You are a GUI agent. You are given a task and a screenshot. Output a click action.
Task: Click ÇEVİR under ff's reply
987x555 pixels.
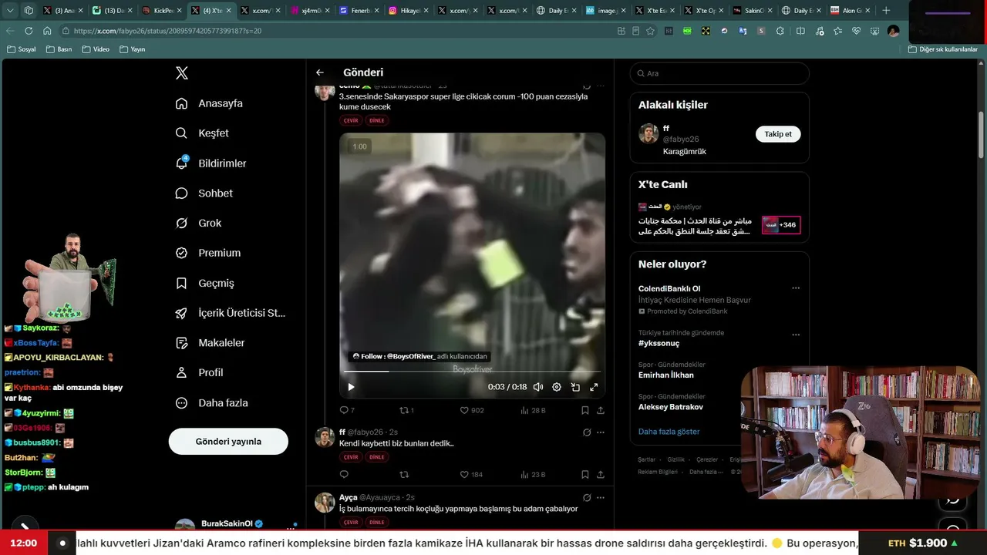click(351, 457)
